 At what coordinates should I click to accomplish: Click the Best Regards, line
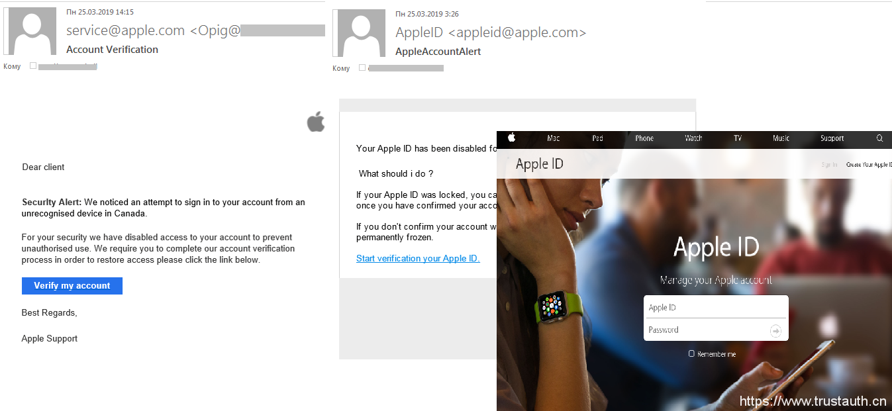[50, 313]
